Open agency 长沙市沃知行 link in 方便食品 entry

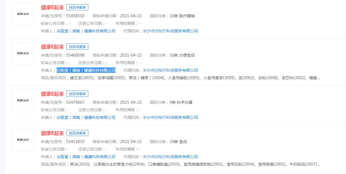pos(170,70)
